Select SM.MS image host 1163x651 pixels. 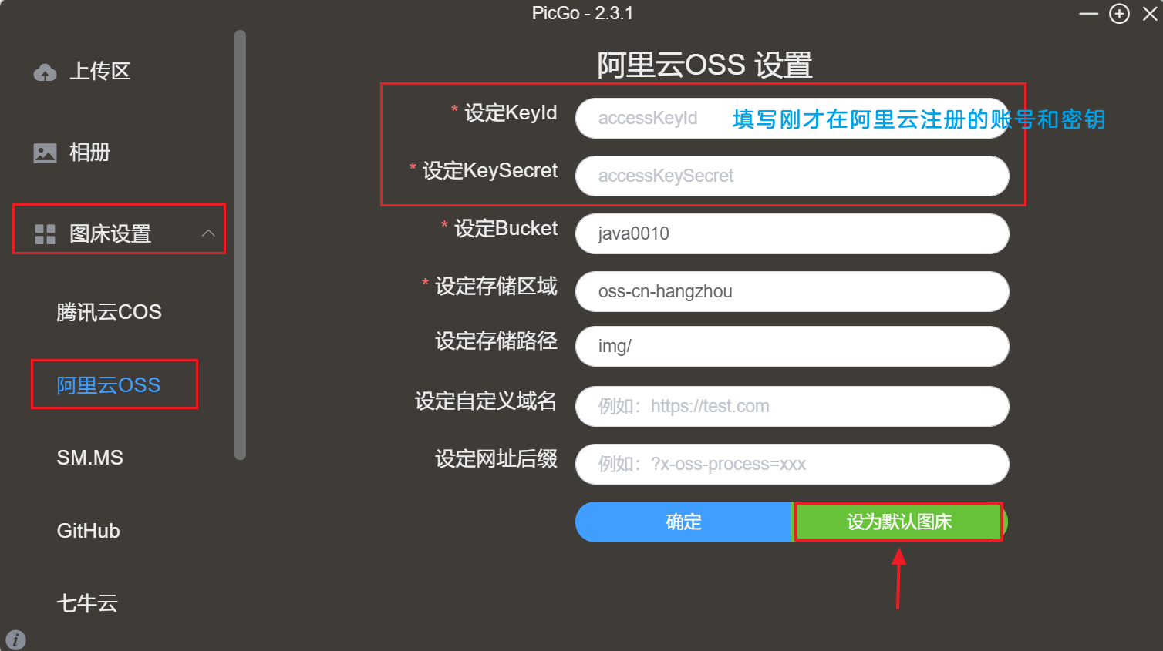[x=89, y=458]
